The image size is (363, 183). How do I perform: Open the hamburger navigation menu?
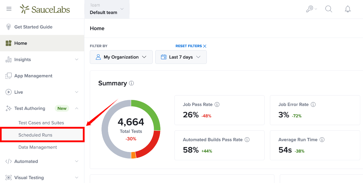9,9
